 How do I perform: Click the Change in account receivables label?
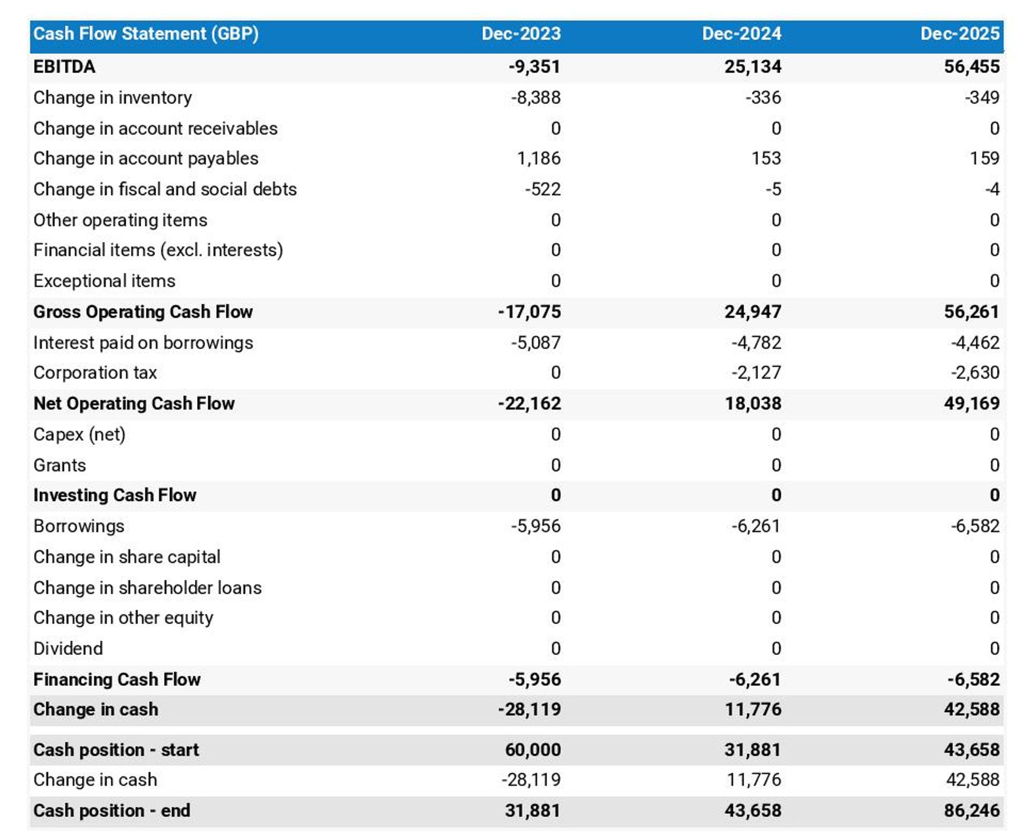[x=155, y=128]
